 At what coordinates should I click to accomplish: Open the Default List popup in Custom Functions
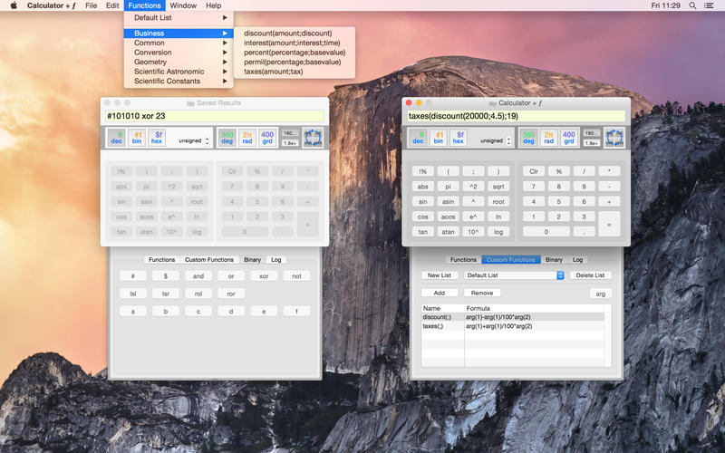514,275
